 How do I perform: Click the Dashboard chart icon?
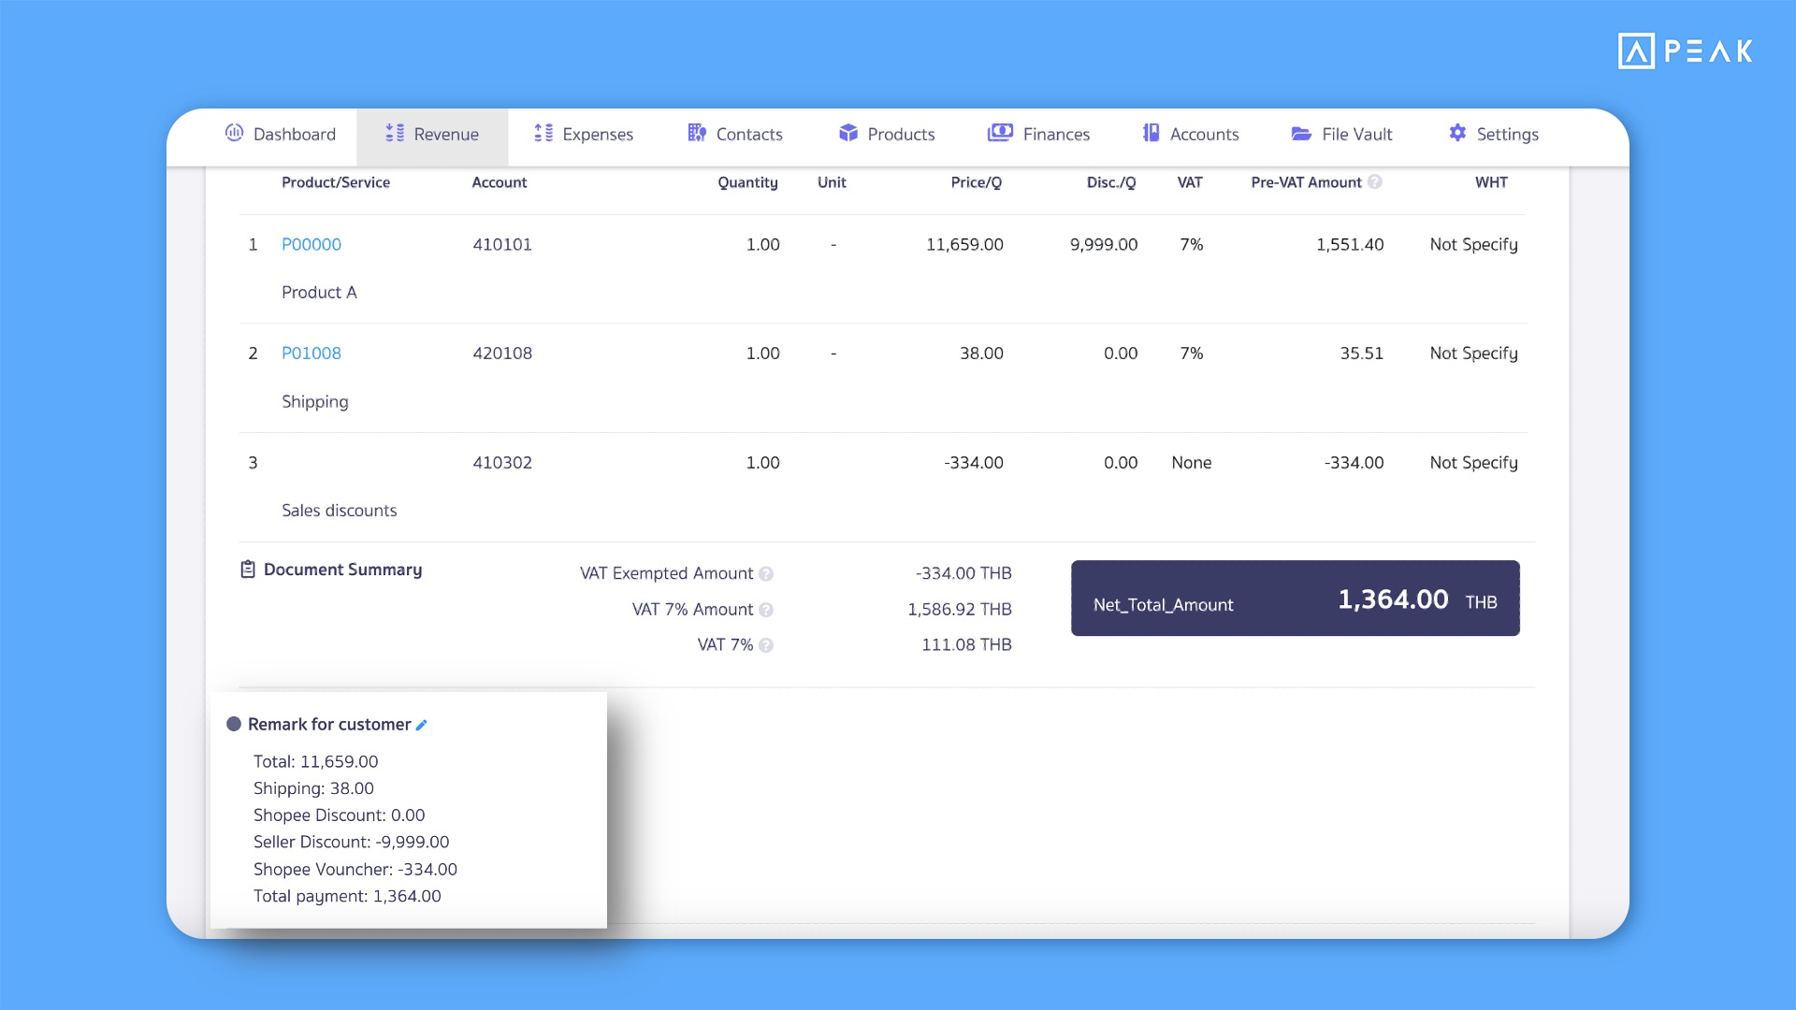coord(234,133)
